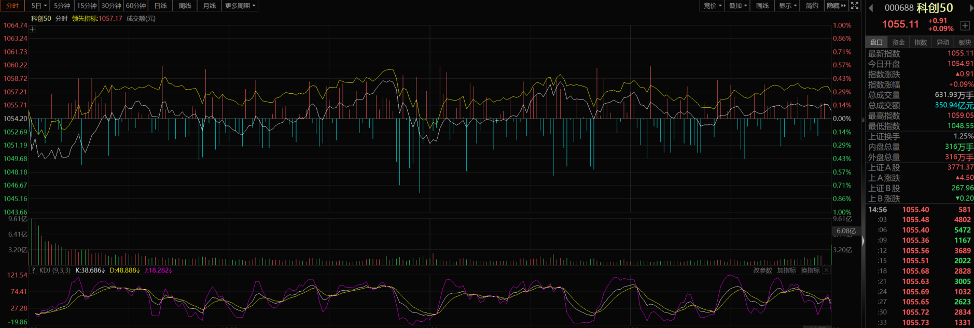
Task: Show the 周线 weekly chart
Action: click(x=185, y=6)
